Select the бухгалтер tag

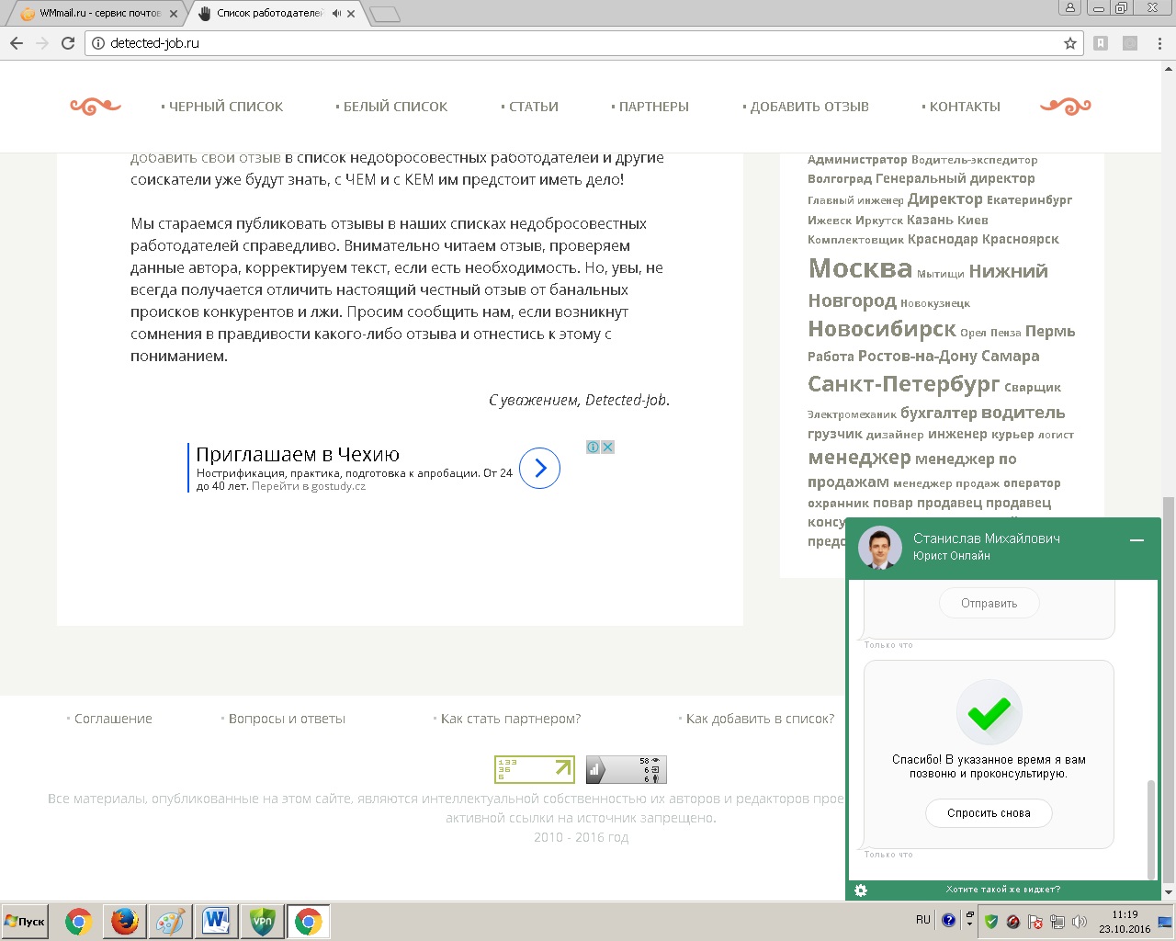pos(938,413)
